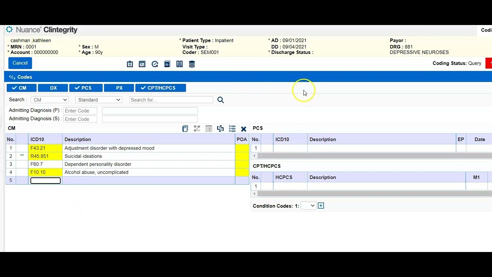Open the Condition Codes 1 dropdown

tap(308, 206)
